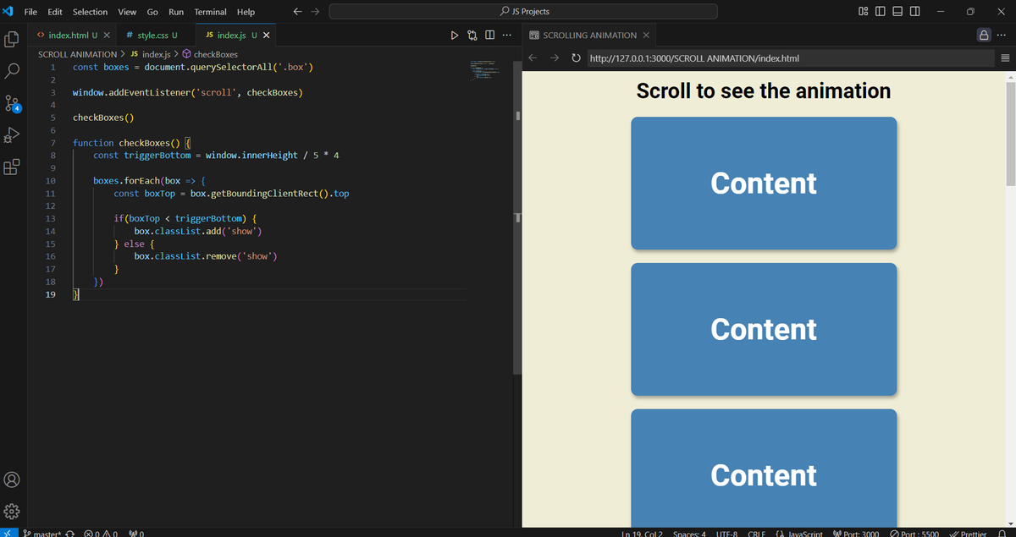Open the errors and warnings indicator in status bar
Viewport: 1016px width, 537px height.
(102, 534)
